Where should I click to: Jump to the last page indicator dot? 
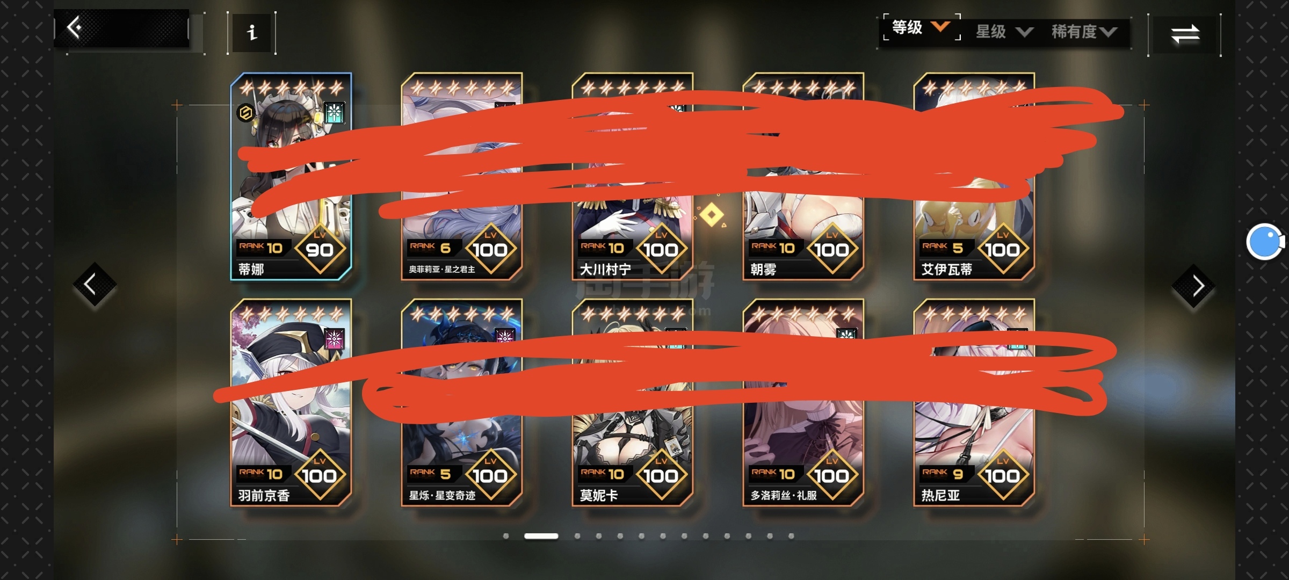[791, 536]
